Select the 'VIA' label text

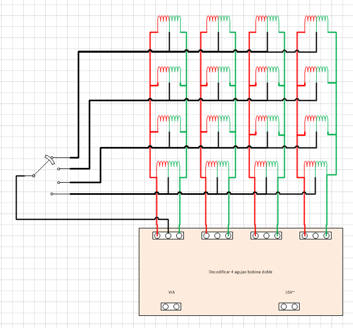click(x=172, y=292)
